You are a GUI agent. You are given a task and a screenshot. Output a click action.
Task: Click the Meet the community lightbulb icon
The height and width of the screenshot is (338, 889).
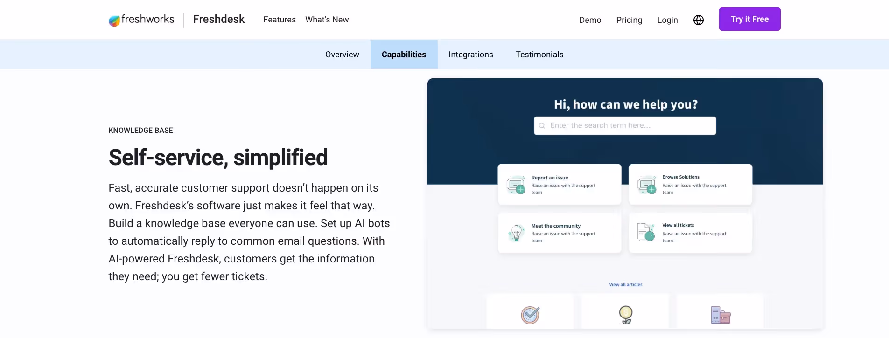516,233
